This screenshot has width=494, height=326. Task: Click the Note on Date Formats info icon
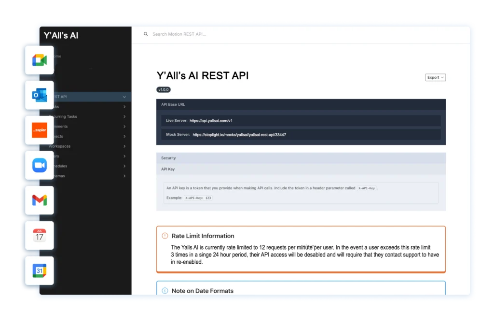(x=166, y=291)
